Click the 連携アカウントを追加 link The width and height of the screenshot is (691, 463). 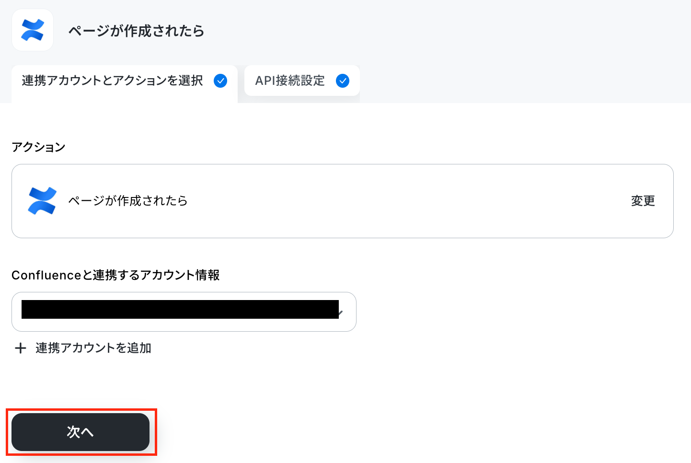pyautogui.click(x=93, y=348)
